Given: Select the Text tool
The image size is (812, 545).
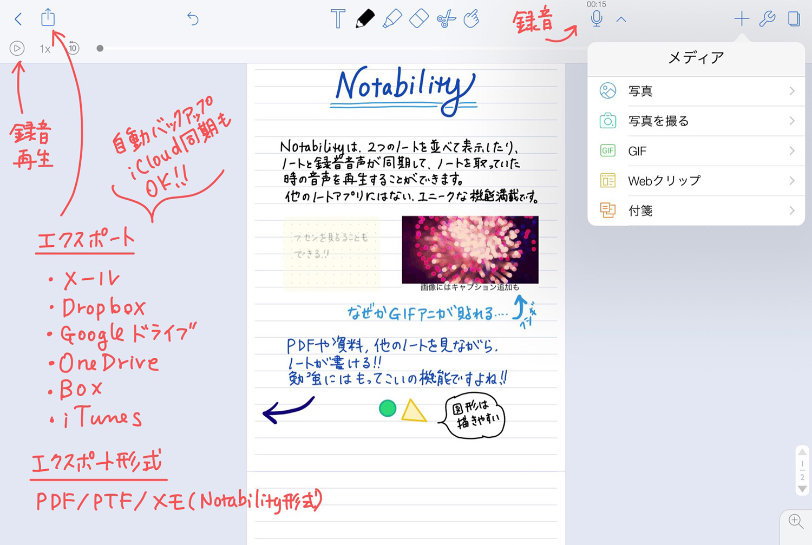Looking at the screenshot, I should pyautogui.click(x=338, y=19).
